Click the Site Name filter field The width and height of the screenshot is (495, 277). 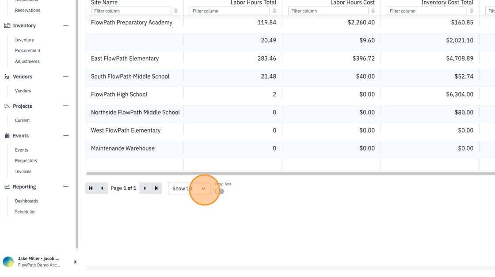click(131, 11)
